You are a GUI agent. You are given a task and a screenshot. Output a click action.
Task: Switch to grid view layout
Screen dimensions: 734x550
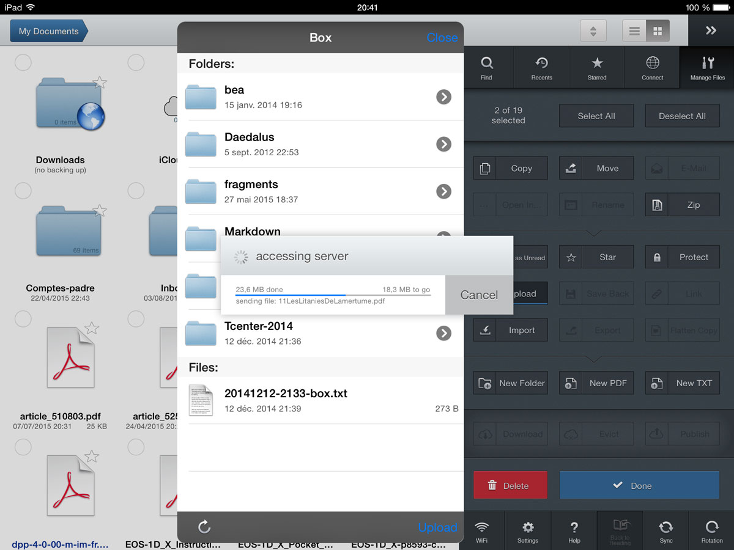coord(658,31)
